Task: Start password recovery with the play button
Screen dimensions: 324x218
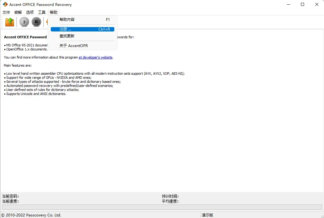Action: [x=24, y=22]
